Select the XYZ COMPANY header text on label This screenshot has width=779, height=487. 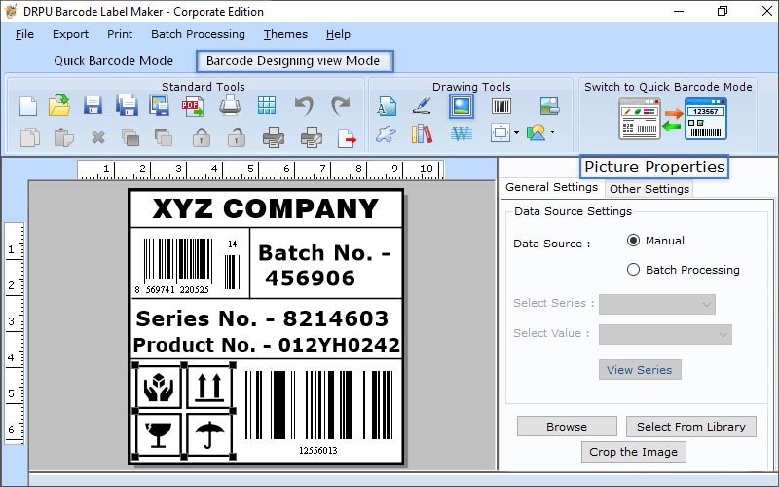tap(266, 208)
